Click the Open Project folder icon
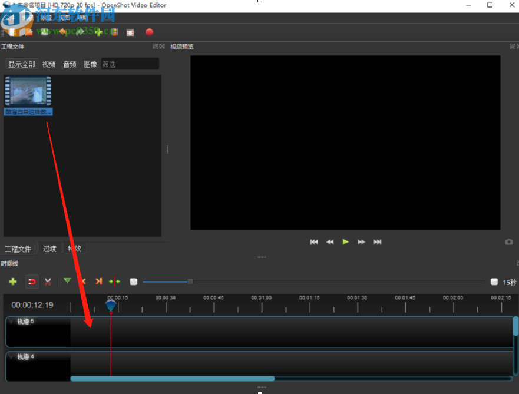This screenshot has width=519, height=394. [28, 32]
